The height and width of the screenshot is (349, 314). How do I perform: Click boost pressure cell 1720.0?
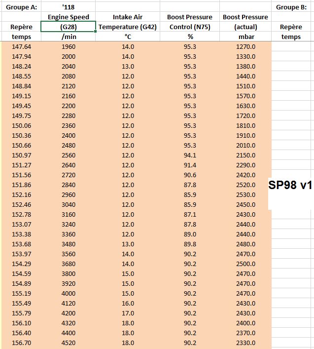point(245,116)
